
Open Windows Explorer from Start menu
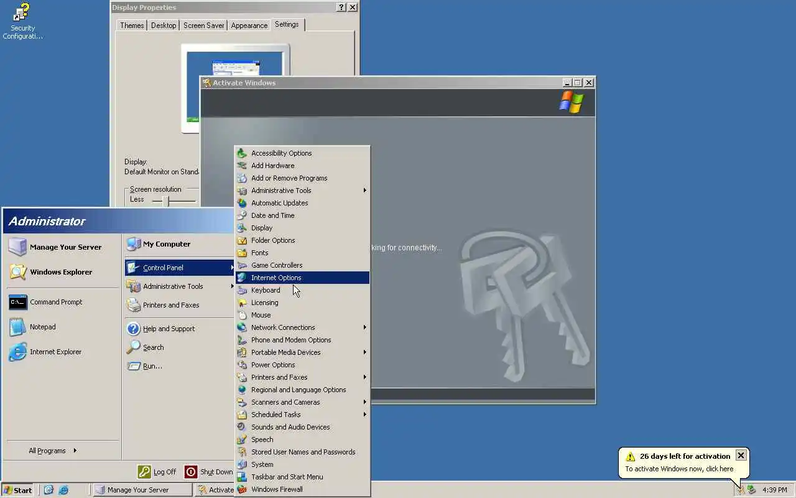click(x=63, y=272)
